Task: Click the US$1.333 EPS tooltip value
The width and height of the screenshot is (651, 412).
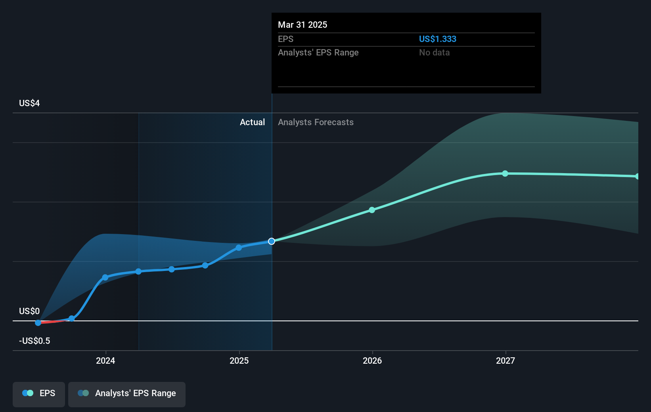Action: pos(438,39)
